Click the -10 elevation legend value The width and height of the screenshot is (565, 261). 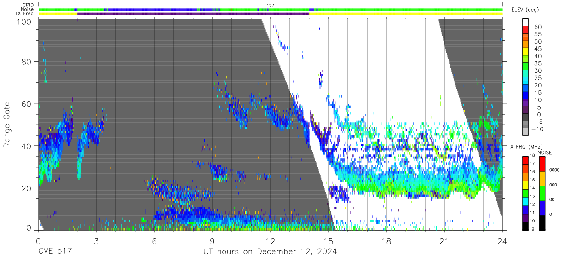coord(537,129)
